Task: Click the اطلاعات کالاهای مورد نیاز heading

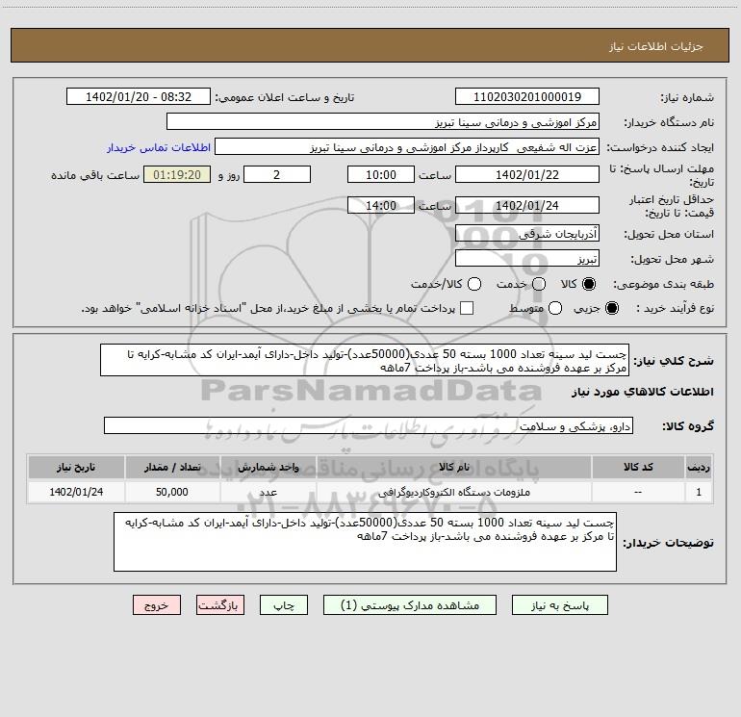Action: pyautogui.click(x=643, y=392)
